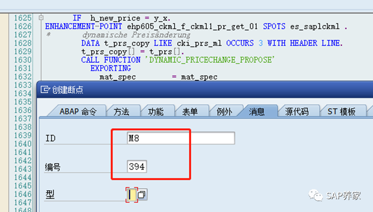Click the EXPORTING keyword on line 1631

(x=111, y=68)
